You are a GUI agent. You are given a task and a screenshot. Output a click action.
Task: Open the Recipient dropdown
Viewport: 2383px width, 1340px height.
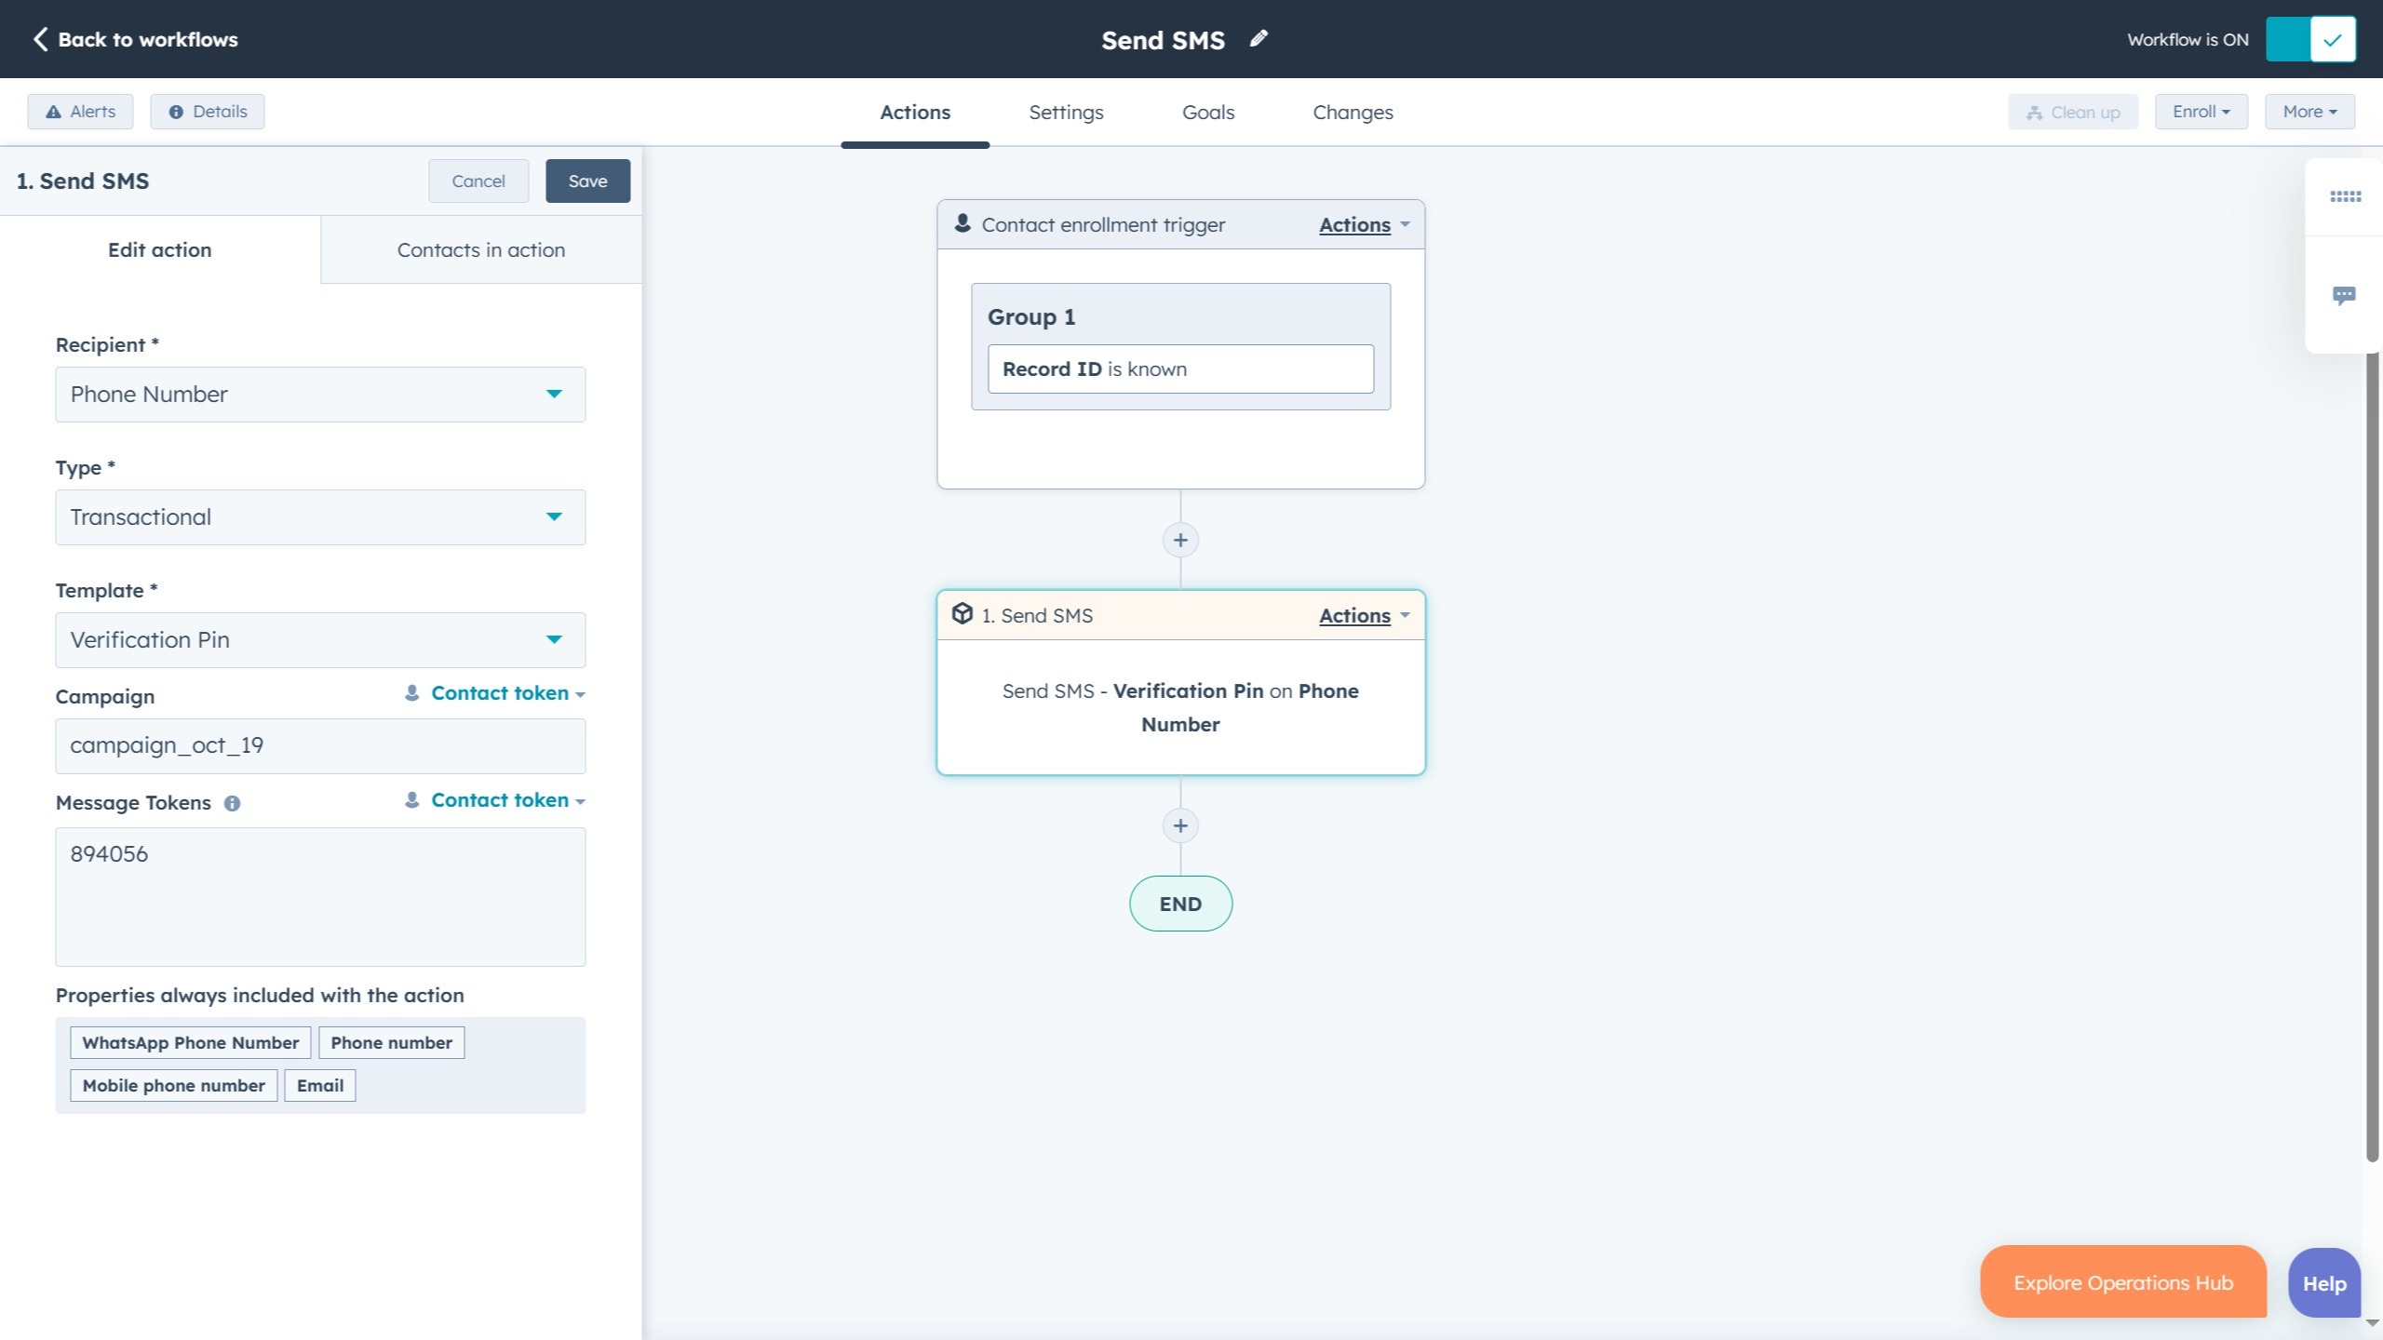(320, 395)
